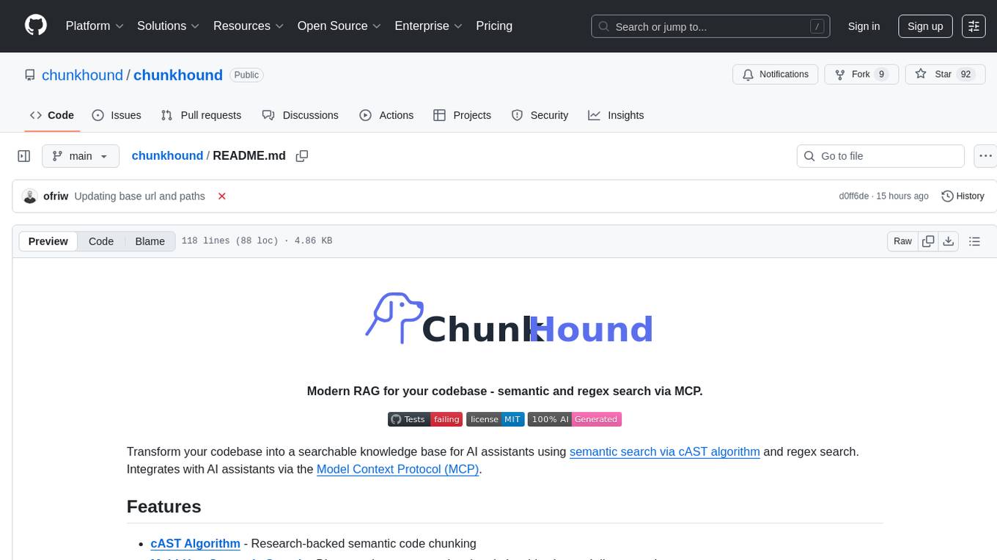Image resolution: width=997 pixels, height=560 pixels.
Task: Open the Updating base url commit message
Action: pyautogui.click(x=140, y=196)
